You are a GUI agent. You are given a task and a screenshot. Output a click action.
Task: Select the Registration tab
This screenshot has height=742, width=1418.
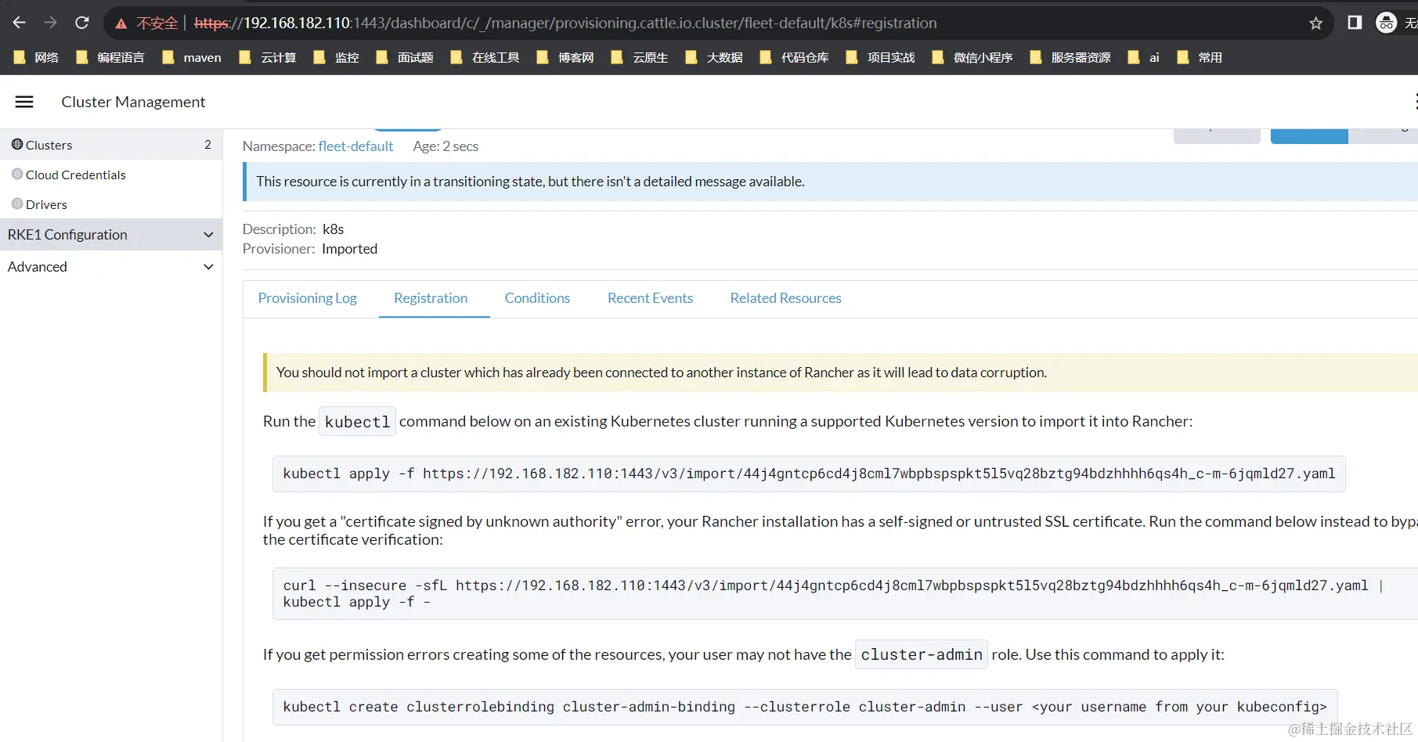tap(431, 298)
